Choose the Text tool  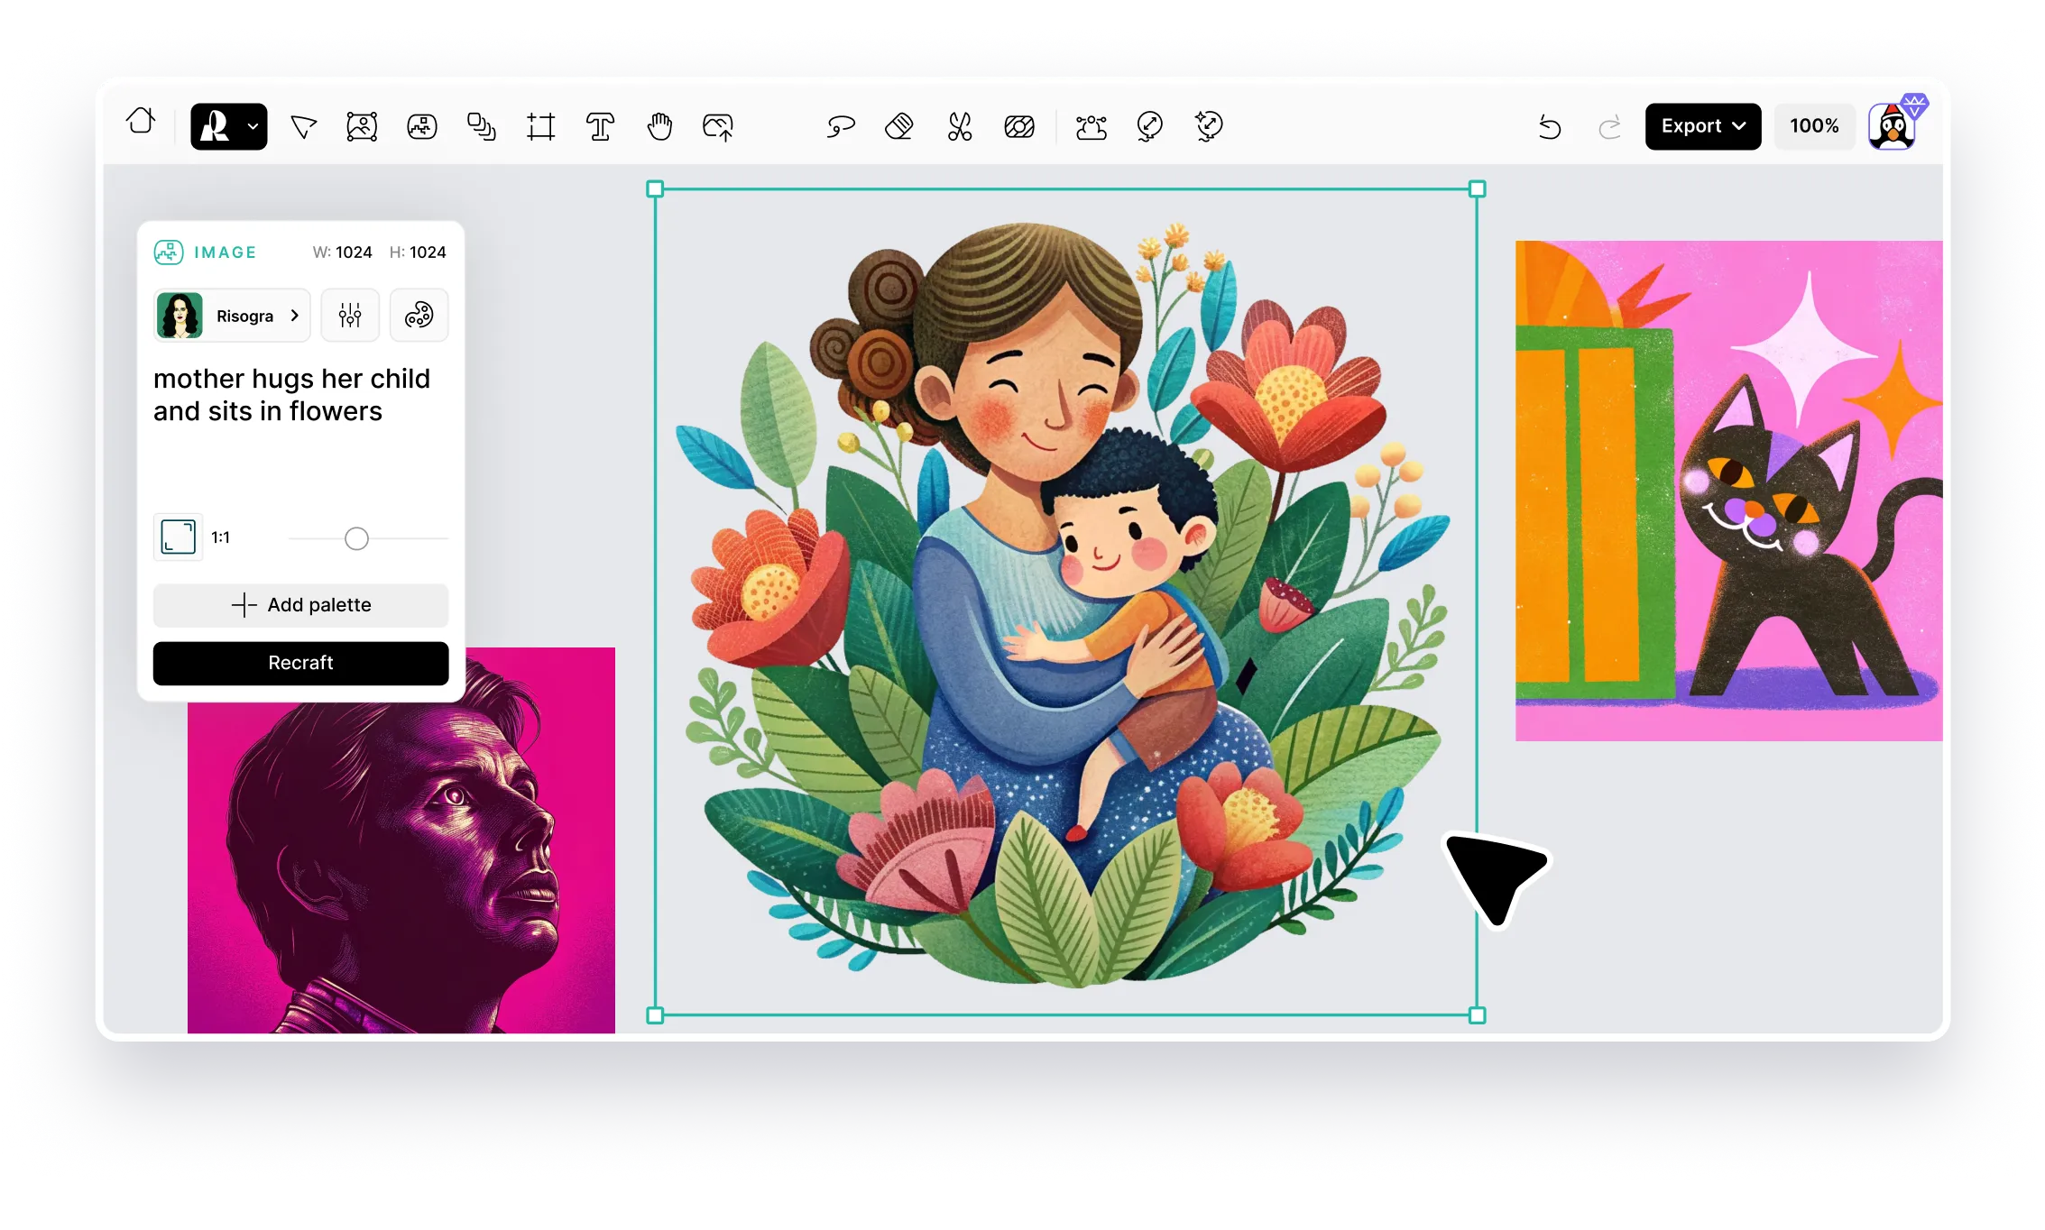coord(600,127)
